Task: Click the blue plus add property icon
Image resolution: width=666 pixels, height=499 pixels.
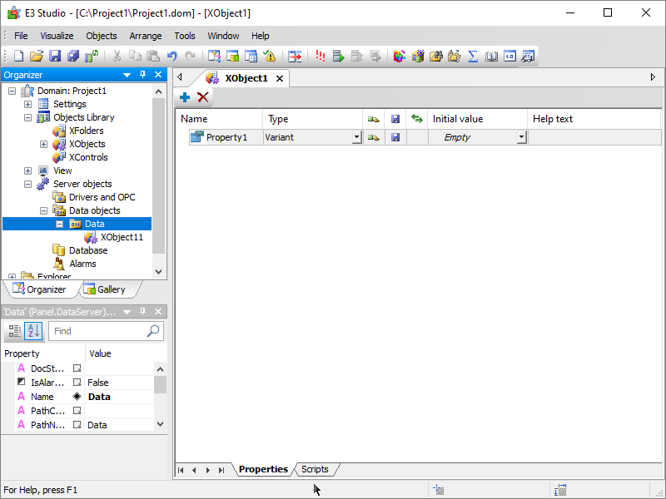Action: (185, 97)
